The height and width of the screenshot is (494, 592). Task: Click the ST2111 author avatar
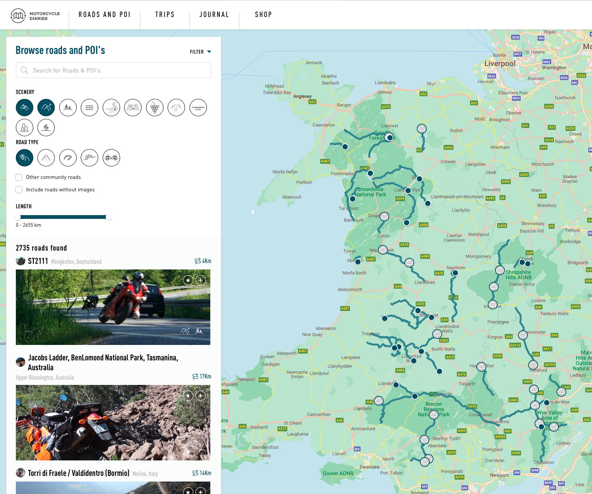coord(20,261)
